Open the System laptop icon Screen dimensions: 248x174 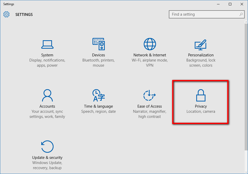point(47,44)
